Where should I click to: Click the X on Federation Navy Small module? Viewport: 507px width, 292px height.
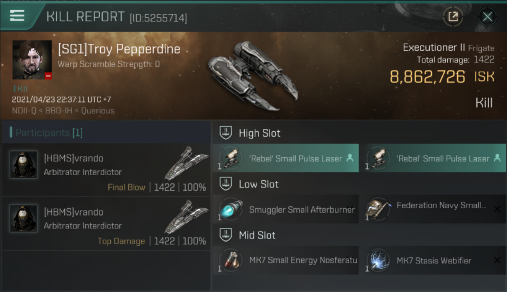click(x=497, y=209)
